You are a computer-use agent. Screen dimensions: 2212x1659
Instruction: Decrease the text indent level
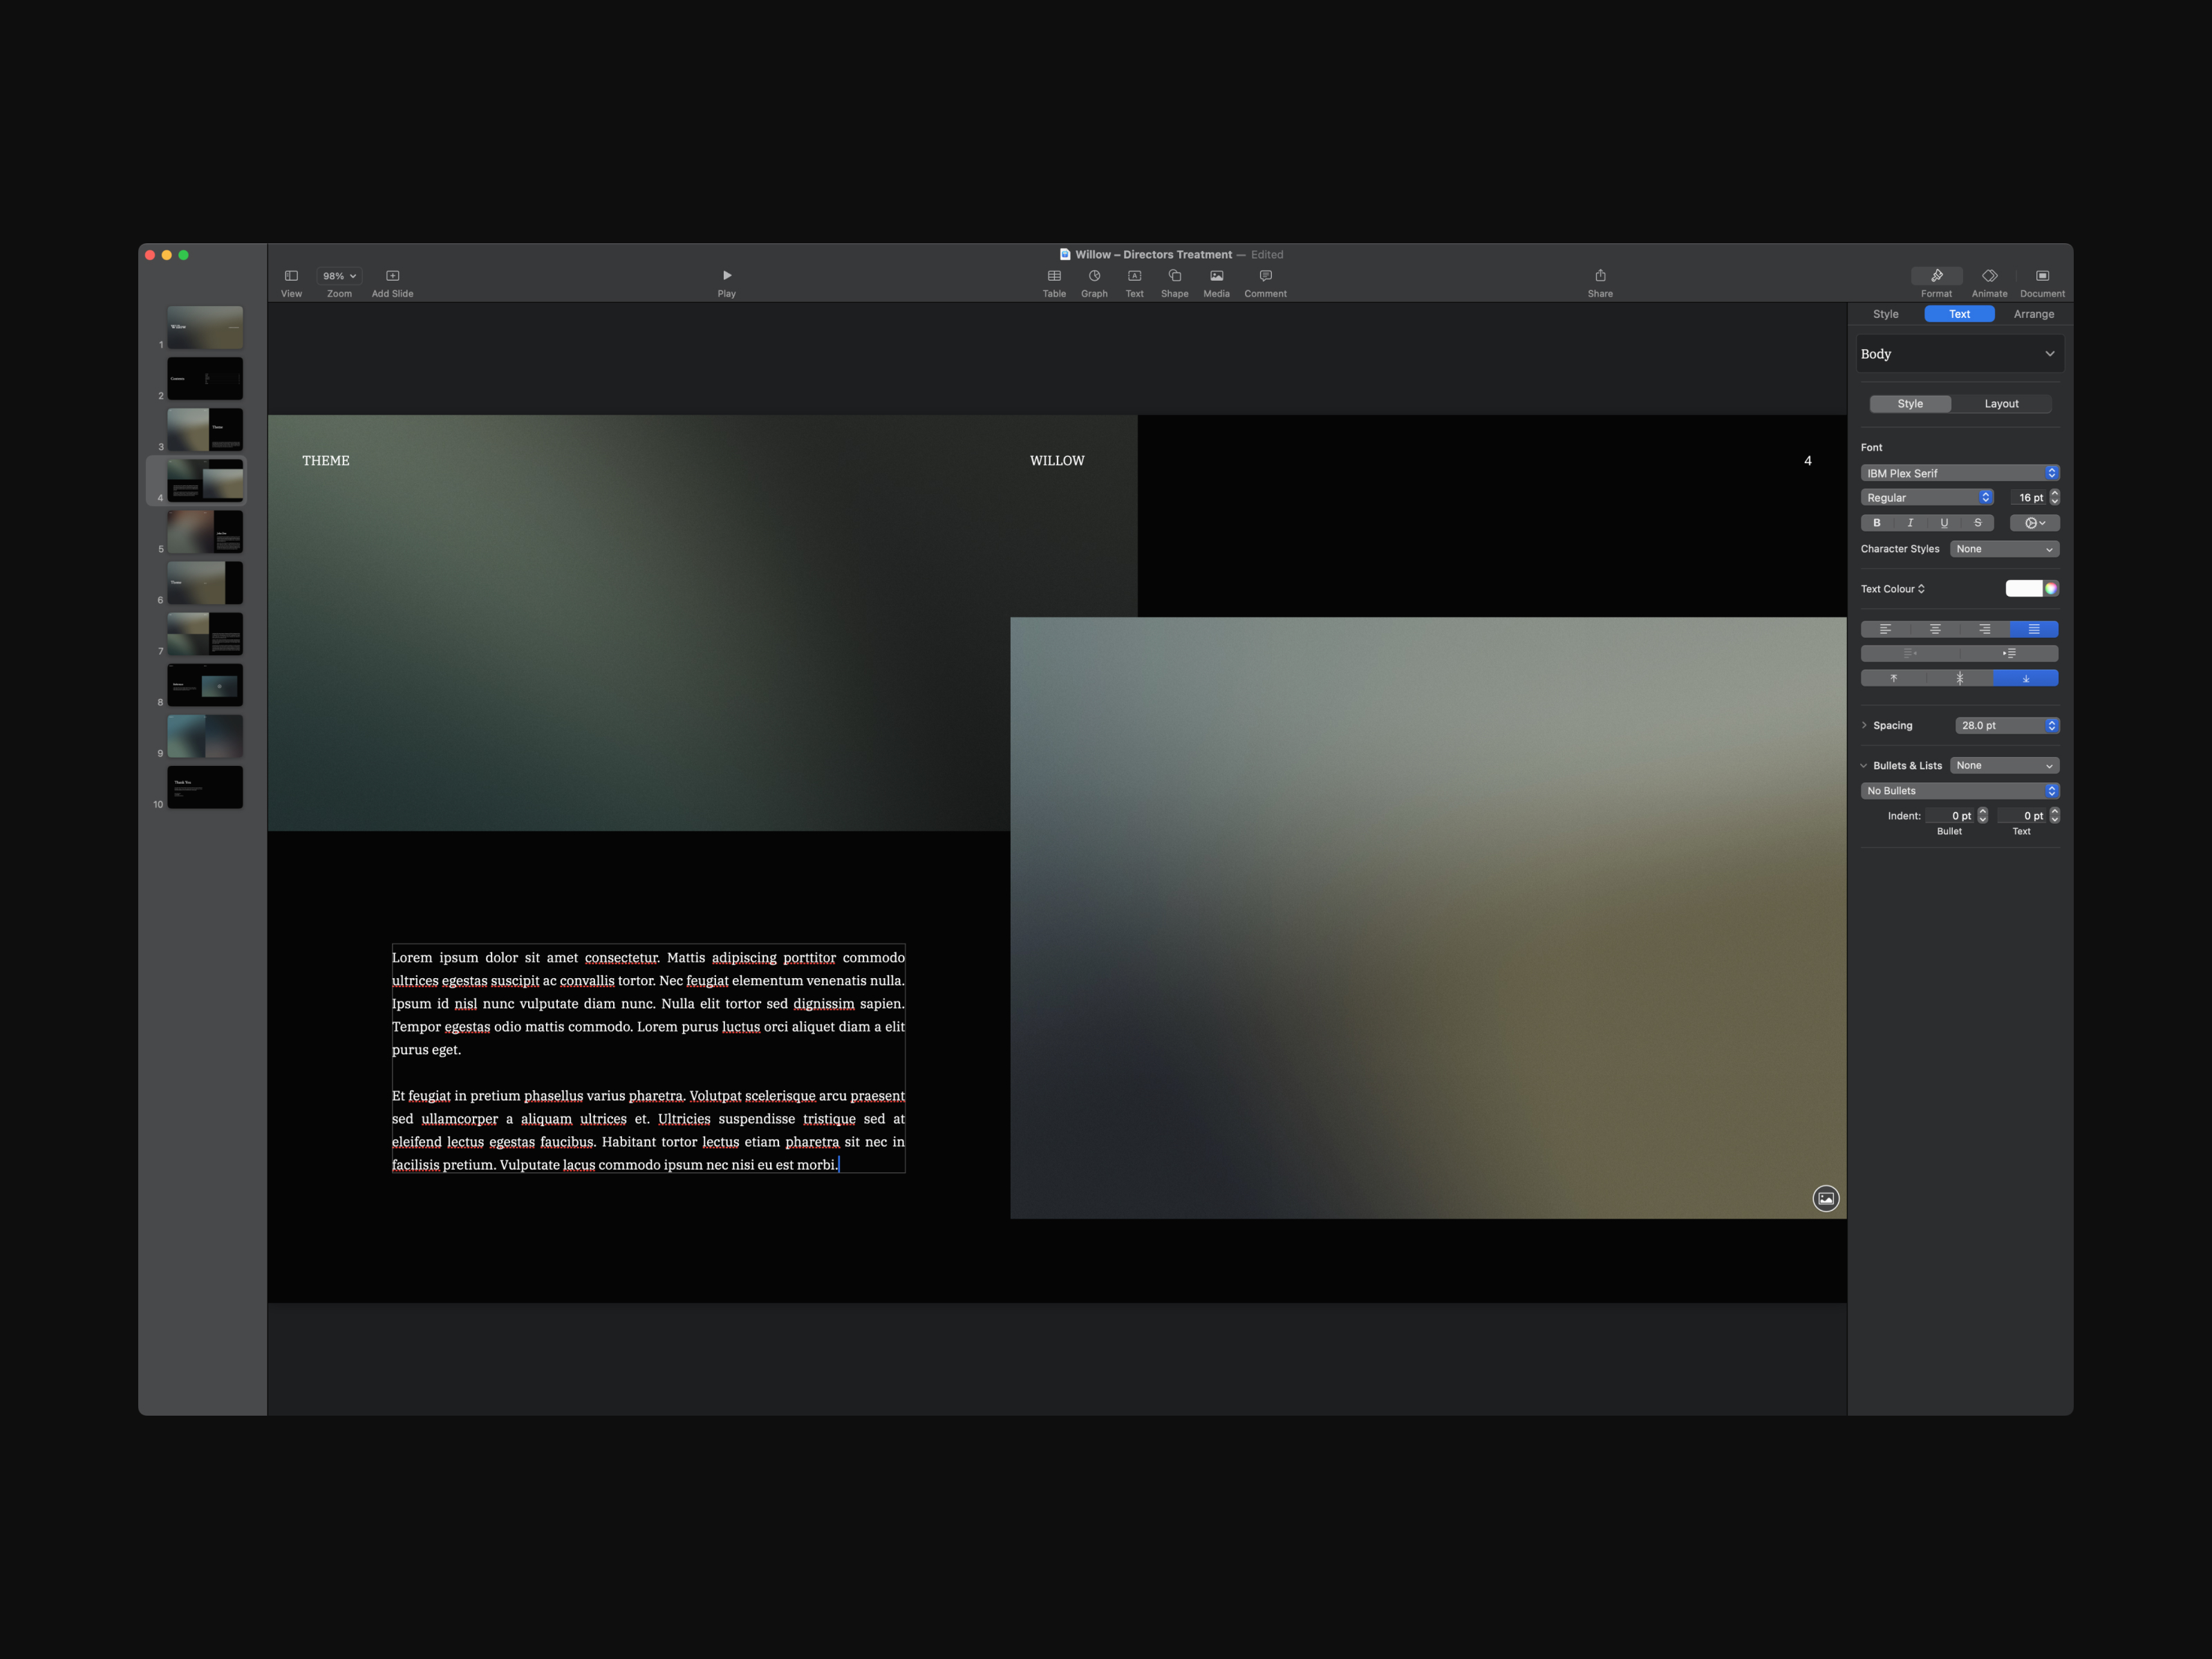1910,653
